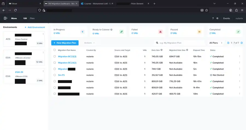Click the Migrated Data Size help icon
Viewport: 246px width, 130px height.
(x=187, y=50)
